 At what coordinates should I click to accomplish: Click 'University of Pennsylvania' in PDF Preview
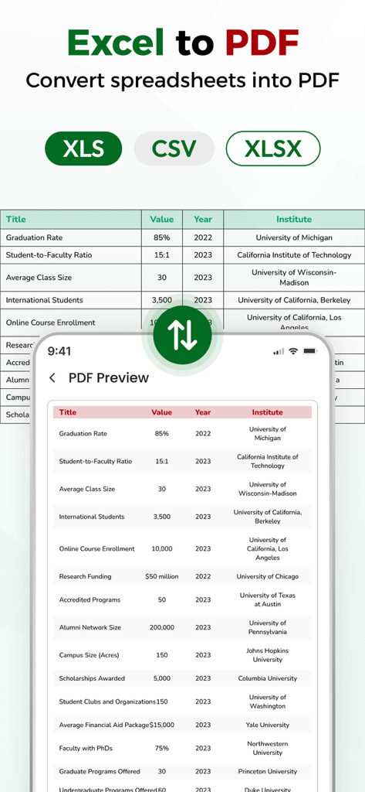point(268,627)
